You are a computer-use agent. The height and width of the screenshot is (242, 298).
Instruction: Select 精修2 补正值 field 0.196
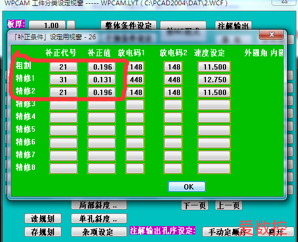pos(102,92)
